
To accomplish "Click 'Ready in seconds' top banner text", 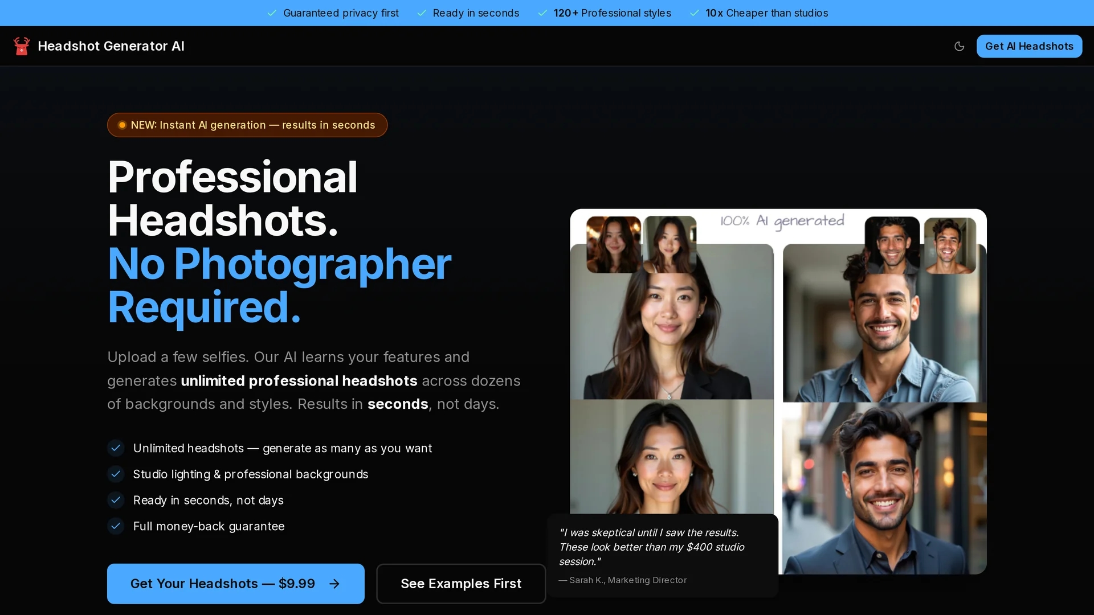I will (476, 13).
